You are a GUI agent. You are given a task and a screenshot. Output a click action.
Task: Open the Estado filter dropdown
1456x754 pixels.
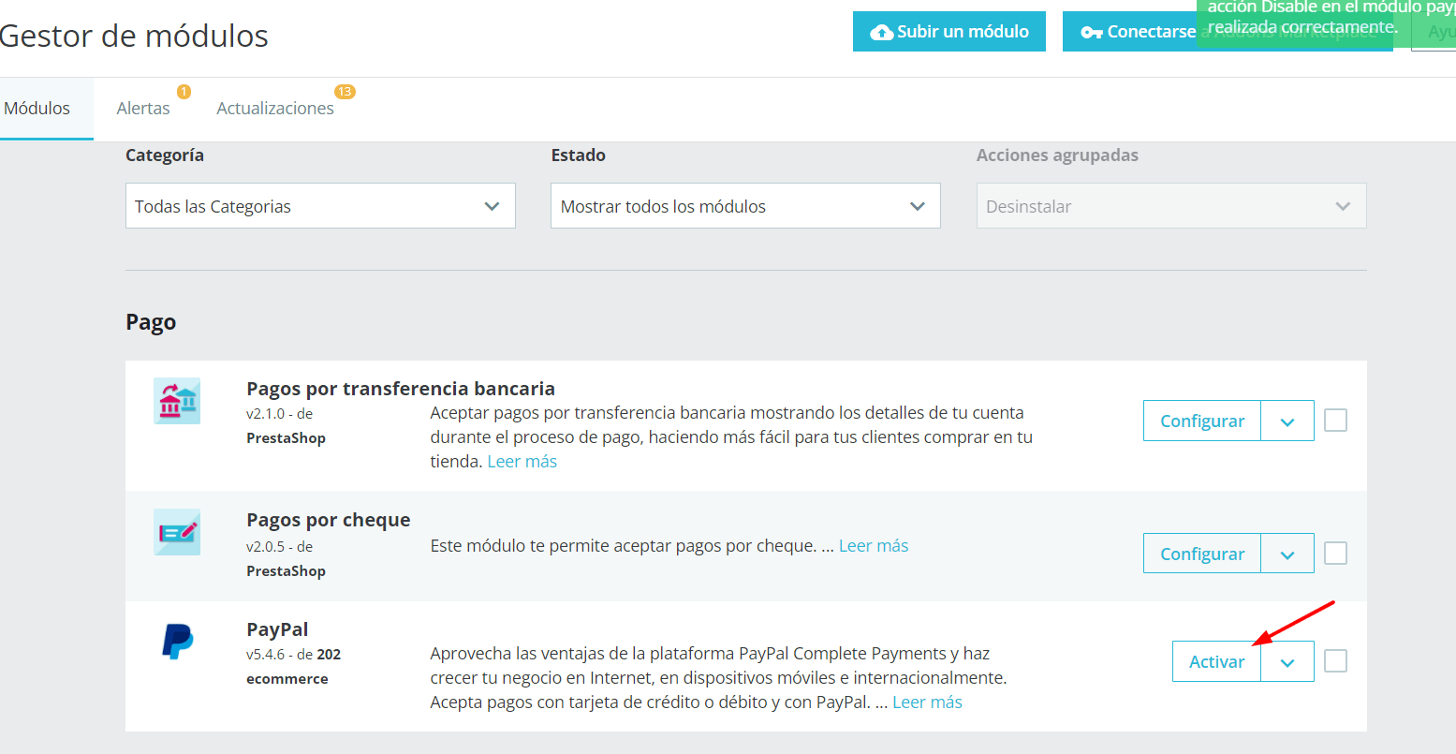pos(745,206)
